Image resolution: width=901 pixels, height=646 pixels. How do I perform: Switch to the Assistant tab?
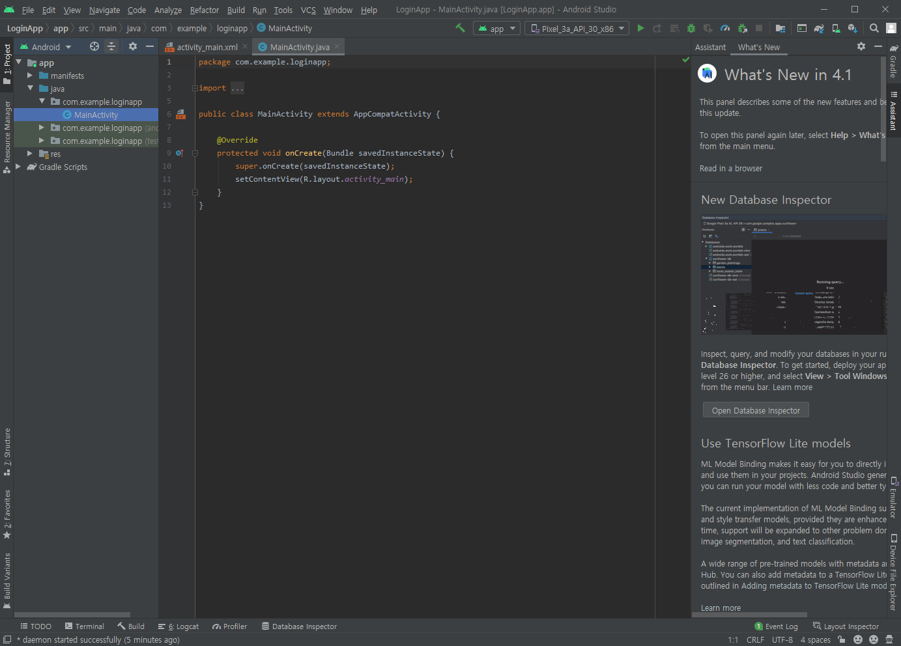point(710,47)
